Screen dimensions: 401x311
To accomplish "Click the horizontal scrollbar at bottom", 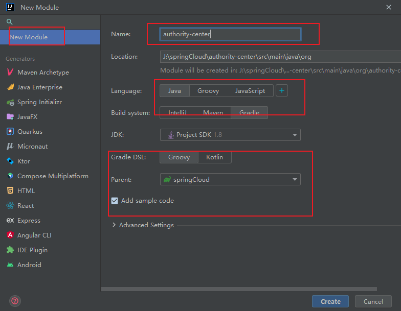I will coord(239,289).
